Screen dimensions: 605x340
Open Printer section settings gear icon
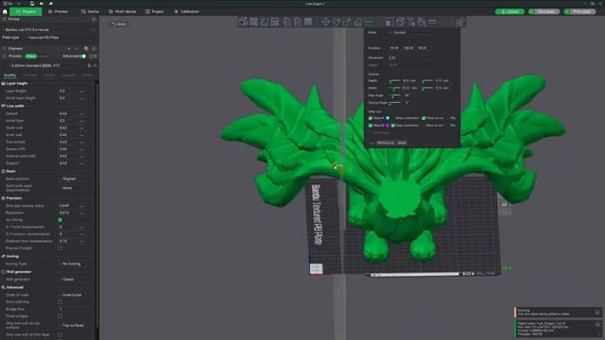pyautogui.click(x=94, y=19)
